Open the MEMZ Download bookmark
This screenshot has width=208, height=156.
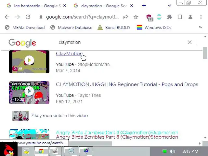(25, 27)
